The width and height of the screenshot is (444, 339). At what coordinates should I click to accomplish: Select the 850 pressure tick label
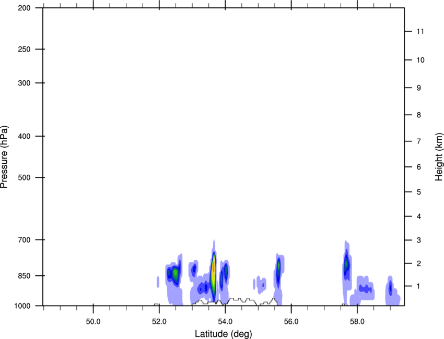(x=24, y=276)
